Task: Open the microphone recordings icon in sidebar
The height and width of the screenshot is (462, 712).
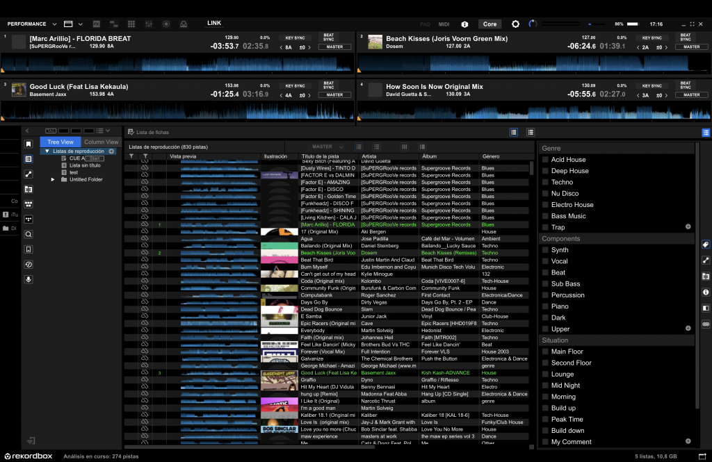Action: click(x=29, y=279)
